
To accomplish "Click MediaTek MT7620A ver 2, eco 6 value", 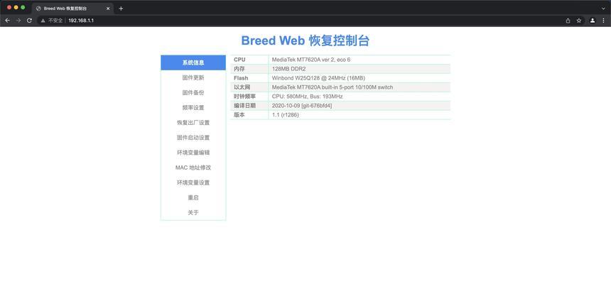I will point(311,60).
